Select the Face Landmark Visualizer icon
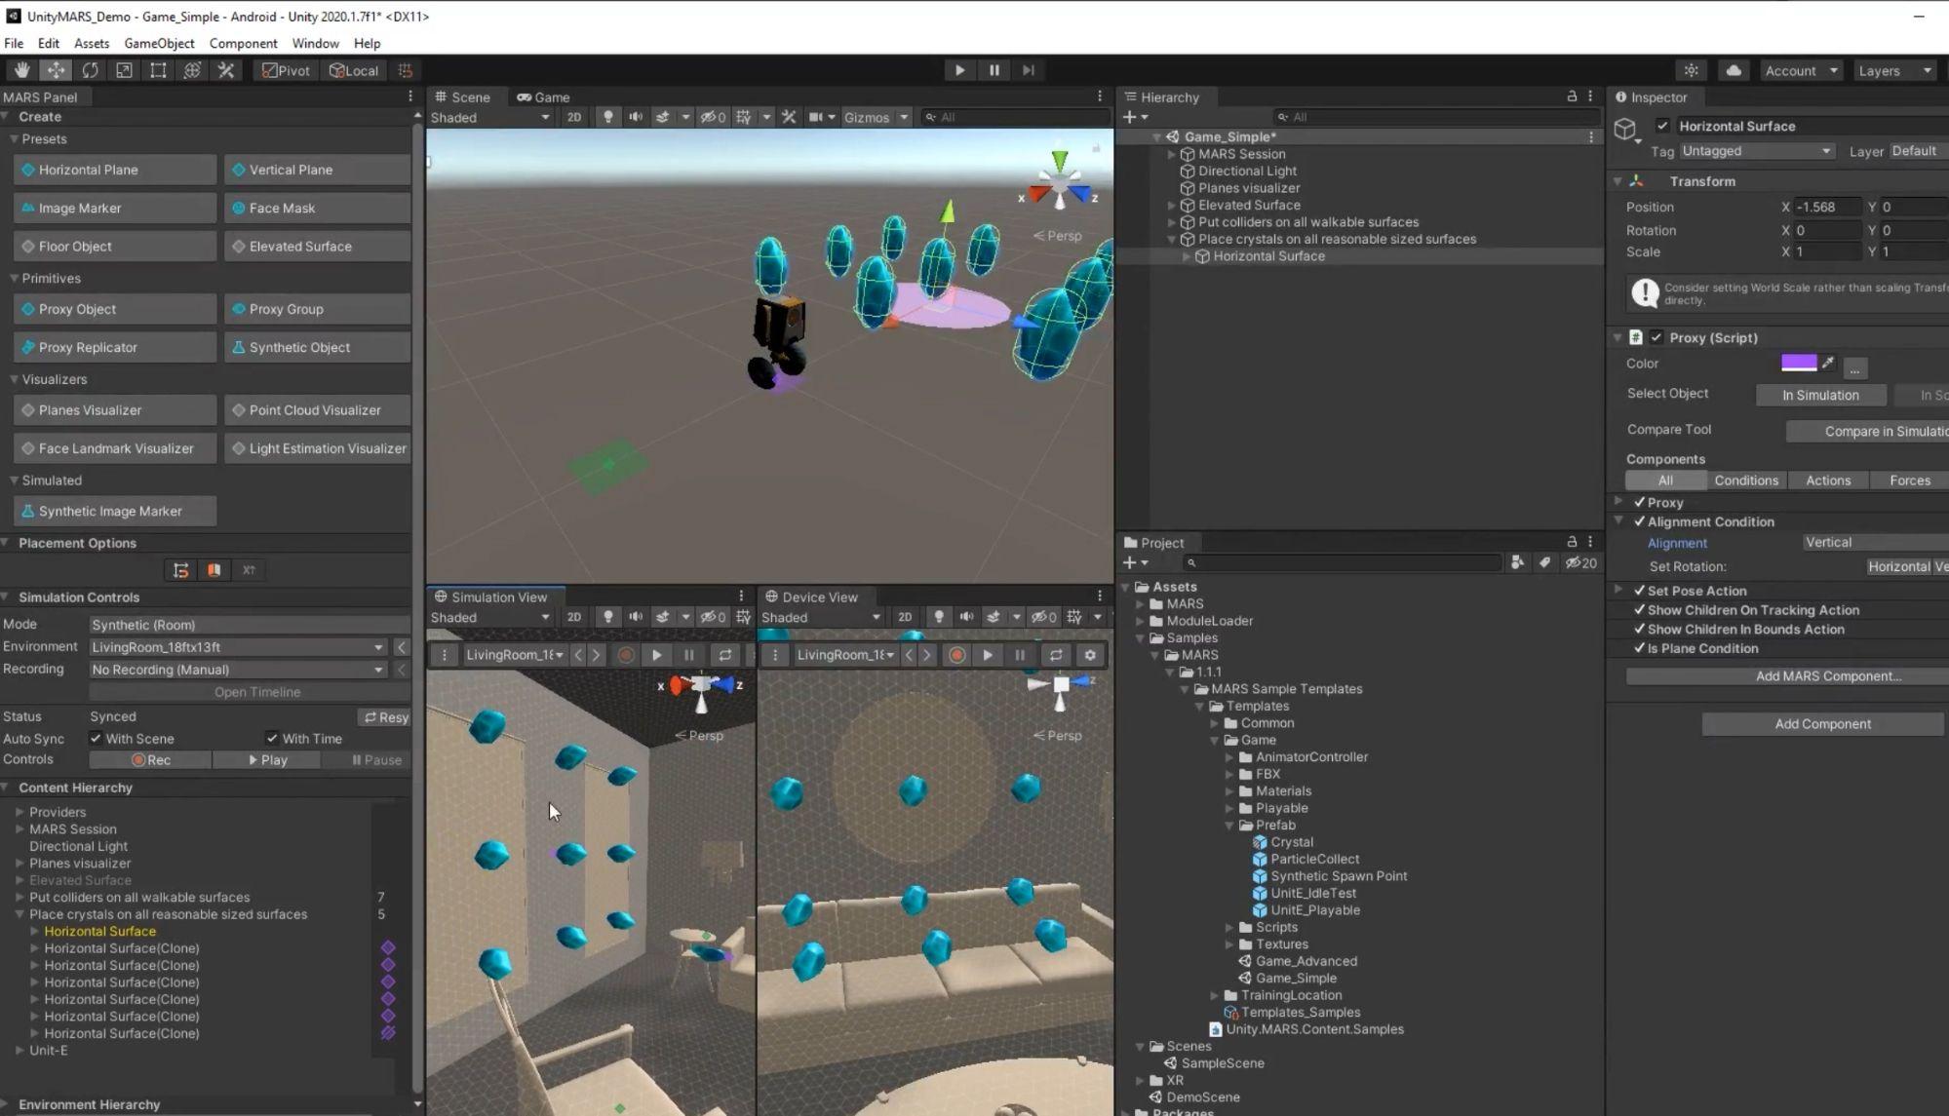The height and width of the screenshot is (1116, 1949). [x=26, y=448]
